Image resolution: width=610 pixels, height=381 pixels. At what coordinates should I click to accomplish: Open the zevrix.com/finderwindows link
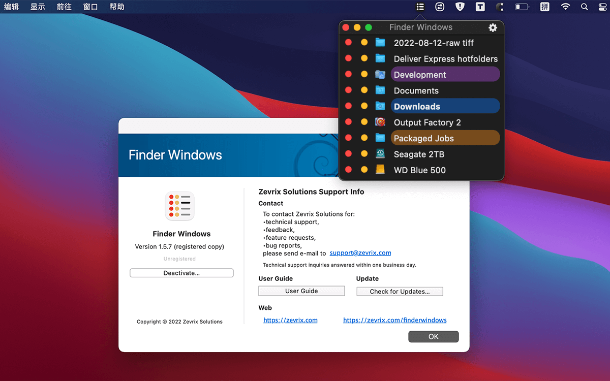click(395, 320)
